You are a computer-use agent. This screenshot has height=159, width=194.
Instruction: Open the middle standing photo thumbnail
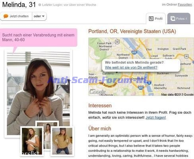click(x=47, y=135)
